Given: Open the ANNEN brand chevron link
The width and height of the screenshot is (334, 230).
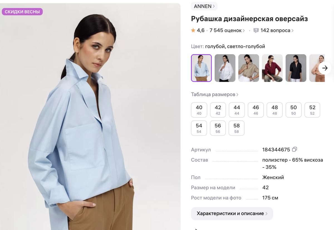Looking at the screenshot, I should 204,6.
